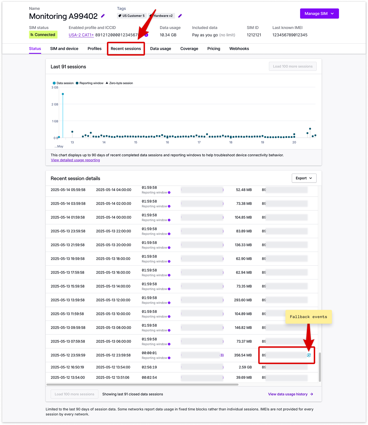Click the SIM ID value 1212121
Viewport: 368px width, 425px height.
(254, 35)
